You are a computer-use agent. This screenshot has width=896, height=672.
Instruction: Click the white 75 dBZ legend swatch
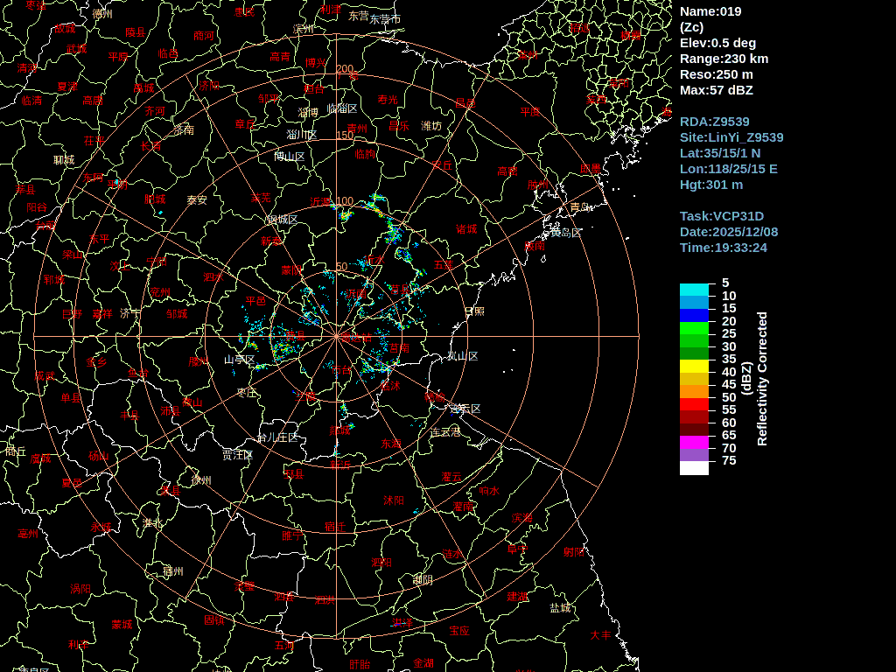coord(694,467)
